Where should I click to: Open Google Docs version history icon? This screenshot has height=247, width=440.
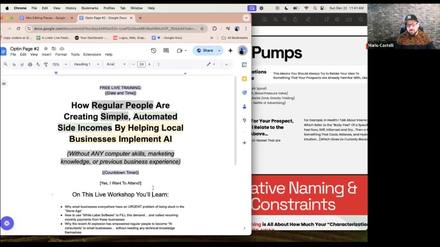[153, 51]
